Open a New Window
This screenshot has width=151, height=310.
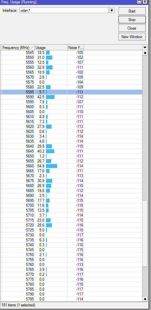(132, 36)
